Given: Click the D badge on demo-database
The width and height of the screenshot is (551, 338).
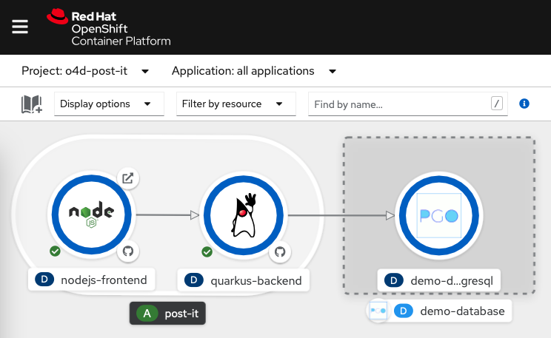Looking at the screenshot, I should click(404, 311).
